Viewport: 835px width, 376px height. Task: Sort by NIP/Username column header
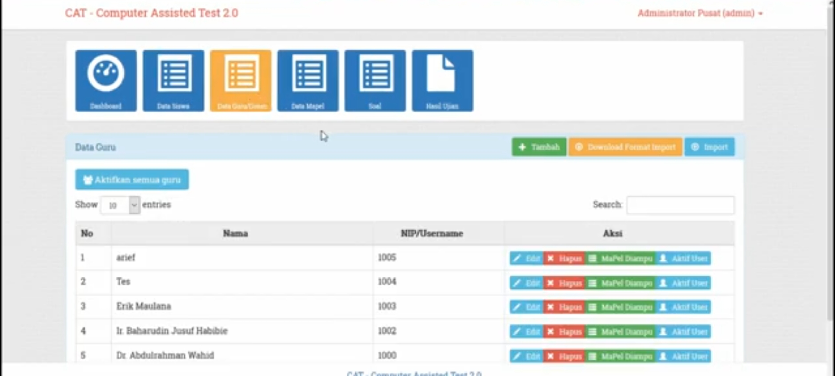pos(432,233)
